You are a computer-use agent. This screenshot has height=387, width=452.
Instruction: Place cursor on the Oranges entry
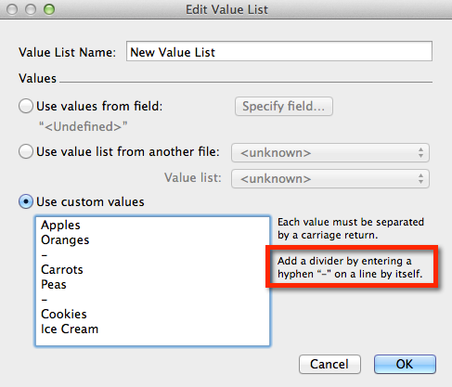[x=65, y=240]
